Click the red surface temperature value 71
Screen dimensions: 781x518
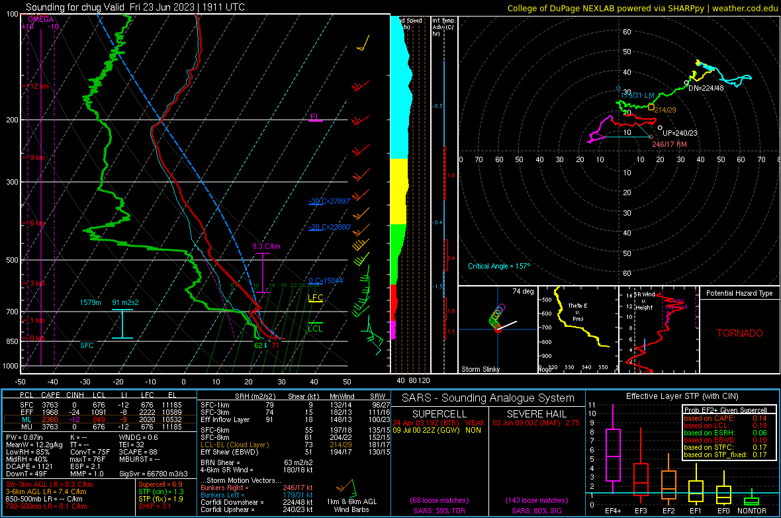point(275,345)
